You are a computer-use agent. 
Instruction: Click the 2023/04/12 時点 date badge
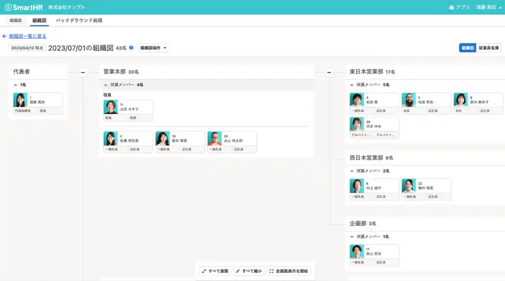coord(27,47)
